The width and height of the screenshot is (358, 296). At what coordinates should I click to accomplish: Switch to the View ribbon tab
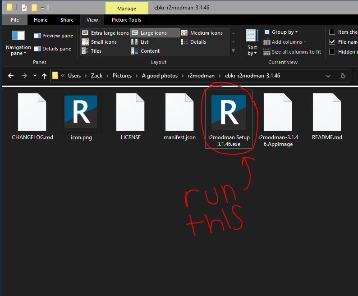[x=92, y=20]
